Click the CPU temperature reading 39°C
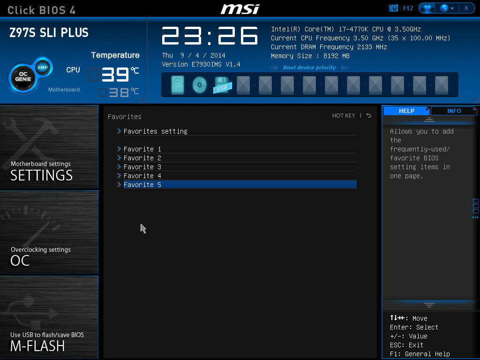This screenshot has height=360, width=480. [120, 75]
